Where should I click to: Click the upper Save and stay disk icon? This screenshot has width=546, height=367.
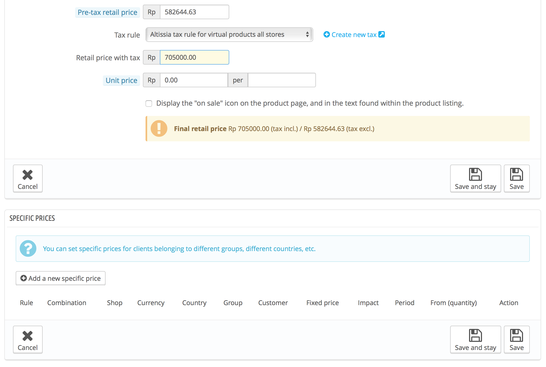point(475,174)
